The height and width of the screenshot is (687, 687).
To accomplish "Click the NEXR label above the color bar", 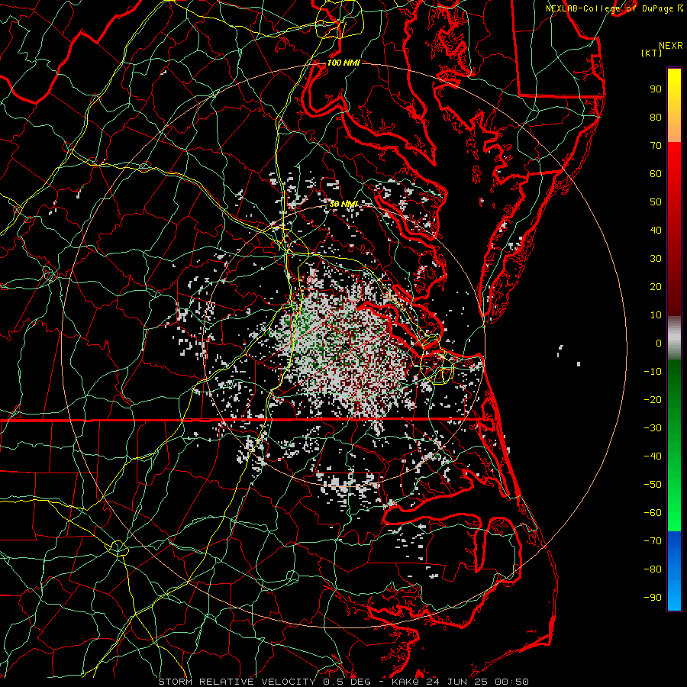I will tap(671, 46).
